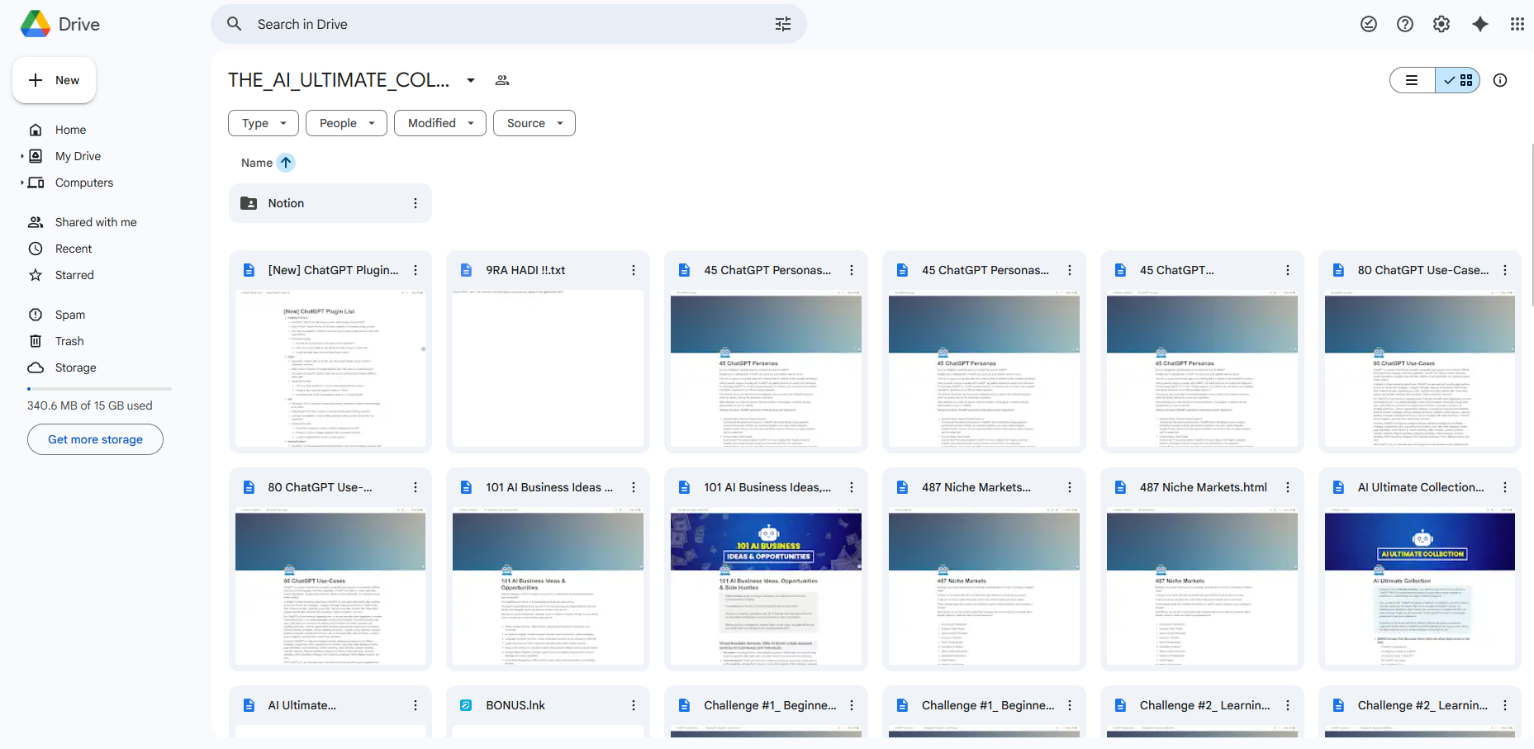
Task: Open the Gemini sparkle icon
Action: pyautogui.click(x=1480, y=24)
